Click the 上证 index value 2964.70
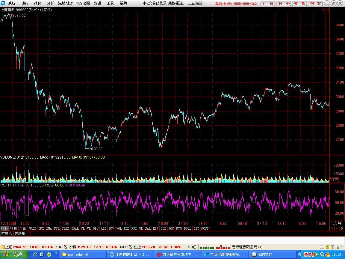Viewport: 345px width, 259px height. pyautogui.click(x=19, y=247)
